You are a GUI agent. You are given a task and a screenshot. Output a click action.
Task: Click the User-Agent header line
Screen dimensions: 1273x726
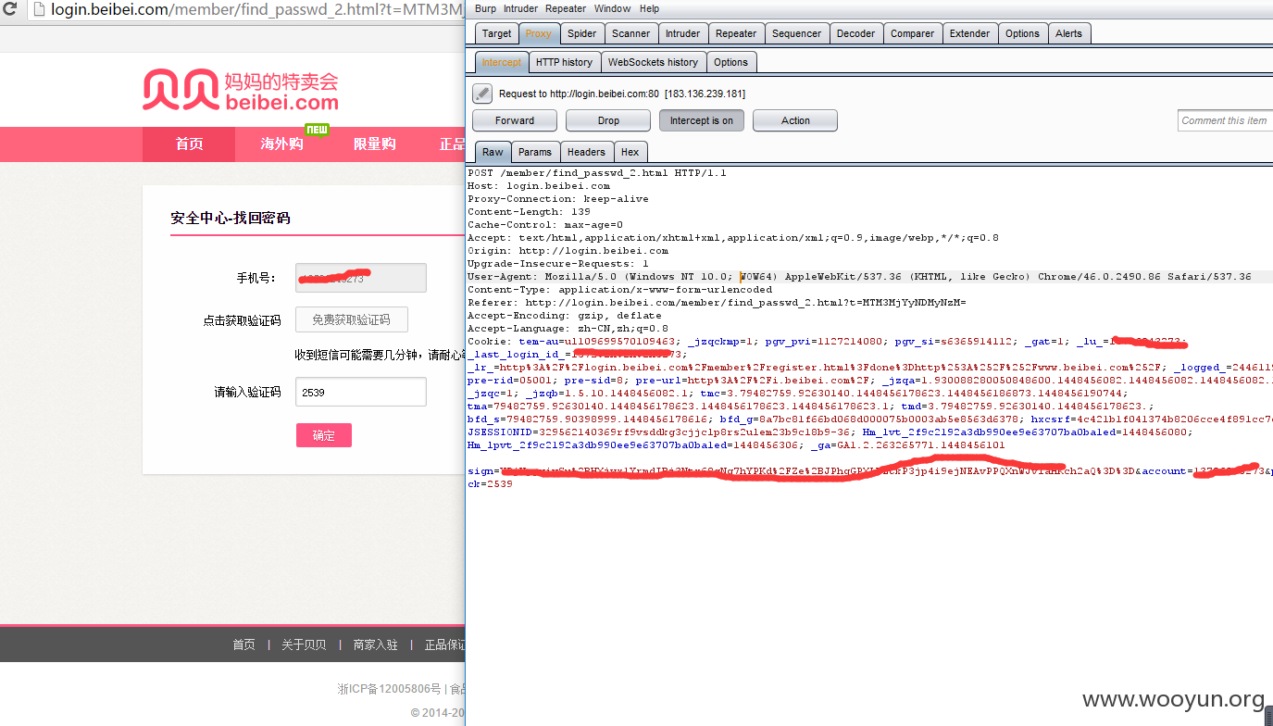859,277
